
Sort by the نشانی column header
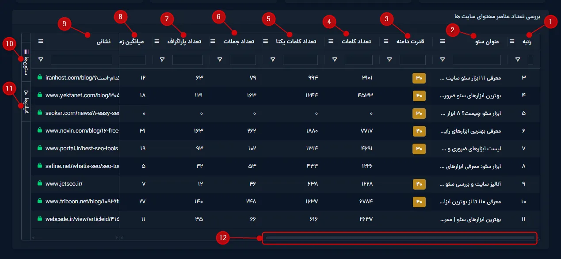click(x=103, y=42)
